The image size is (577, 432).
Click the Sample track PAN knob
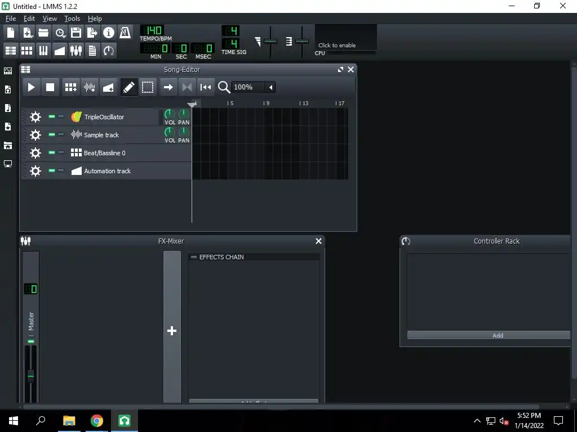184,132
